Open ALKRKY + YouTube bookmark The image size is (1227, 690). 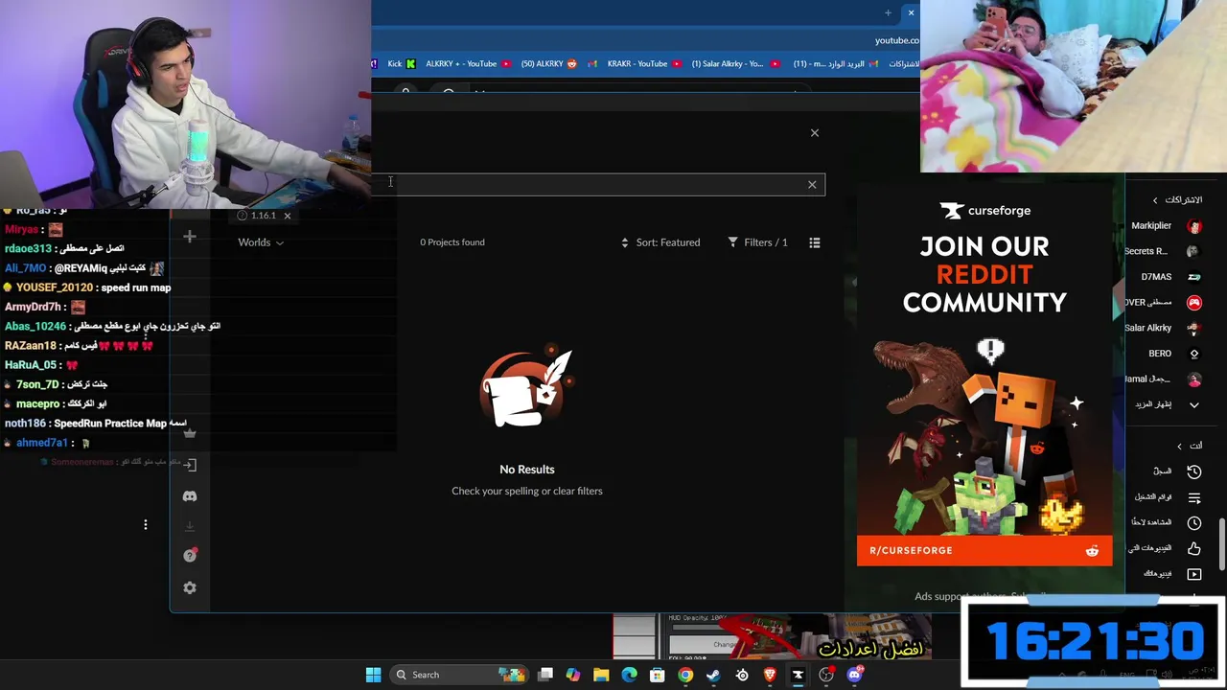467,64
